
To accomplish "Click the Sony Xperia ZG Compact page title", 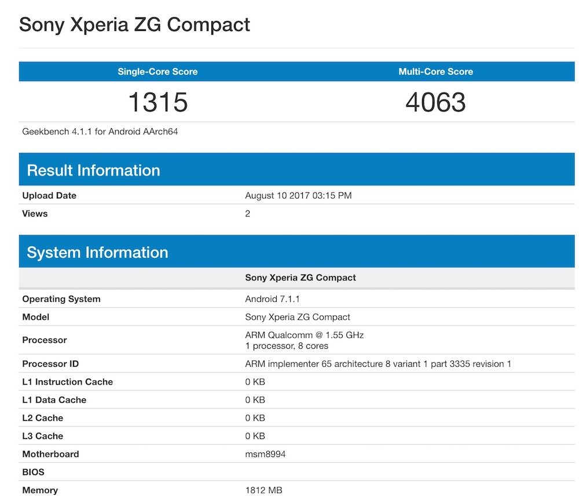I will (x=135, y=24).
